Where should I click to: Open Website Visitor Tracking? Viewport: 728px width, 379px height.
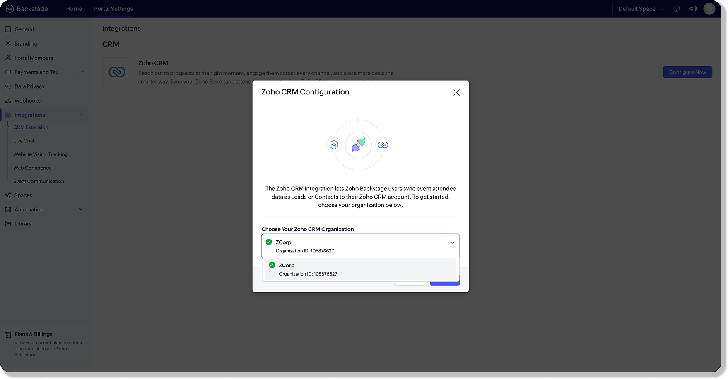point(41,154)
